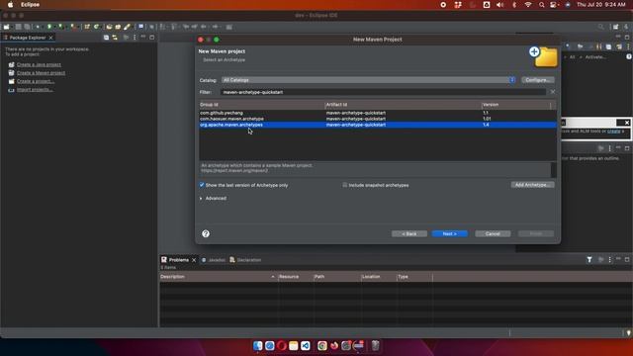Open Package Explorer View Menu dots
Screen dimensions: 633x356
pyautogui.click(x=135, y=38)
